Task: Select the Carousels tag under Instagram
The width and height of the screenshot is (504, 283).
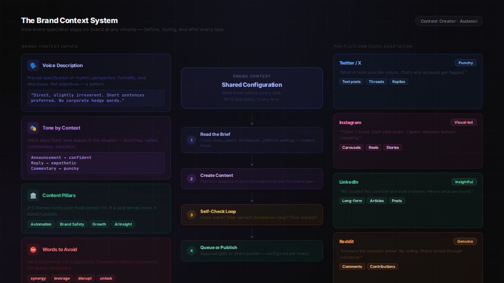Action: [352, 148]
